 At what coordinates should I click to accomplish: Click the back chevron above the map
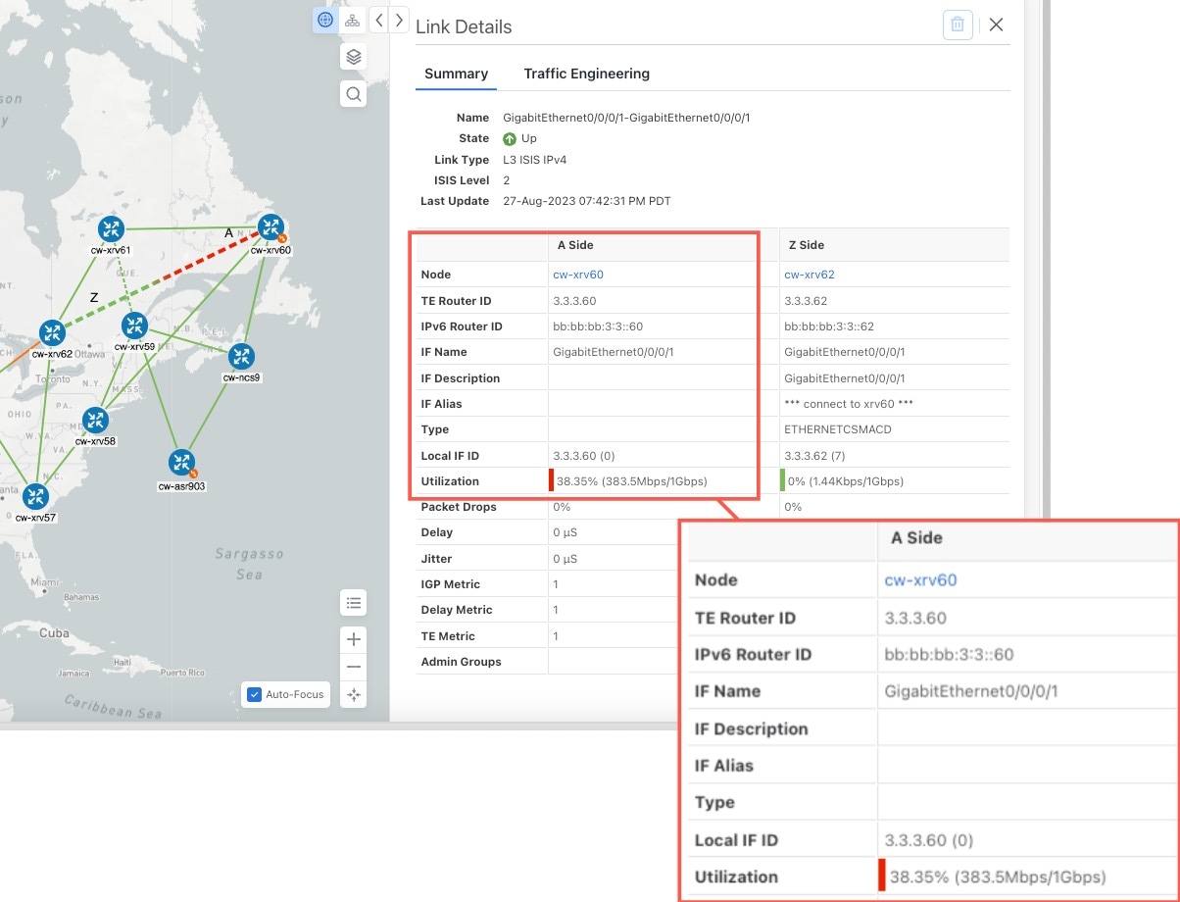coord(379,19)
